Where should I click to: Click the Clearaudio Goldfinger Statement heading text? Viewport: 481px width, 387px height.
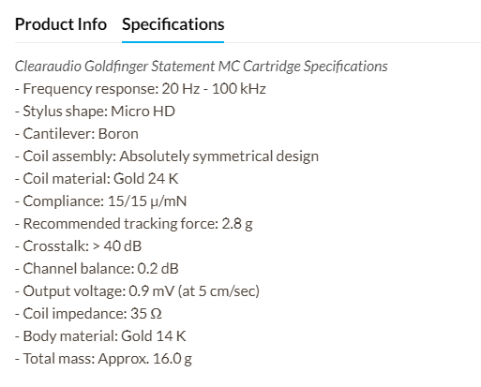pos(202,67)
